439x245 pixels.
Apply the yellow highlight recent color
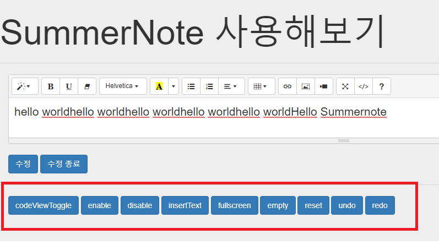pos(159,86)
